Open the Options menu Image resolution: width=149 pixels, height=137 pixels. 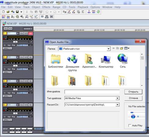95,7
